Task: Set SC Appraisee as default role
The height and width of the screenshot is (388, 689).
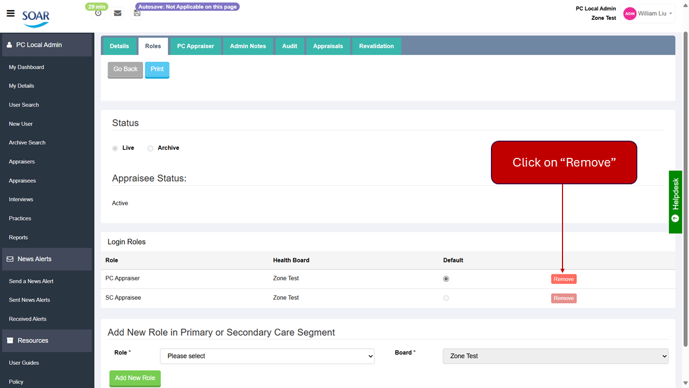Action: (x=446, y=298)
